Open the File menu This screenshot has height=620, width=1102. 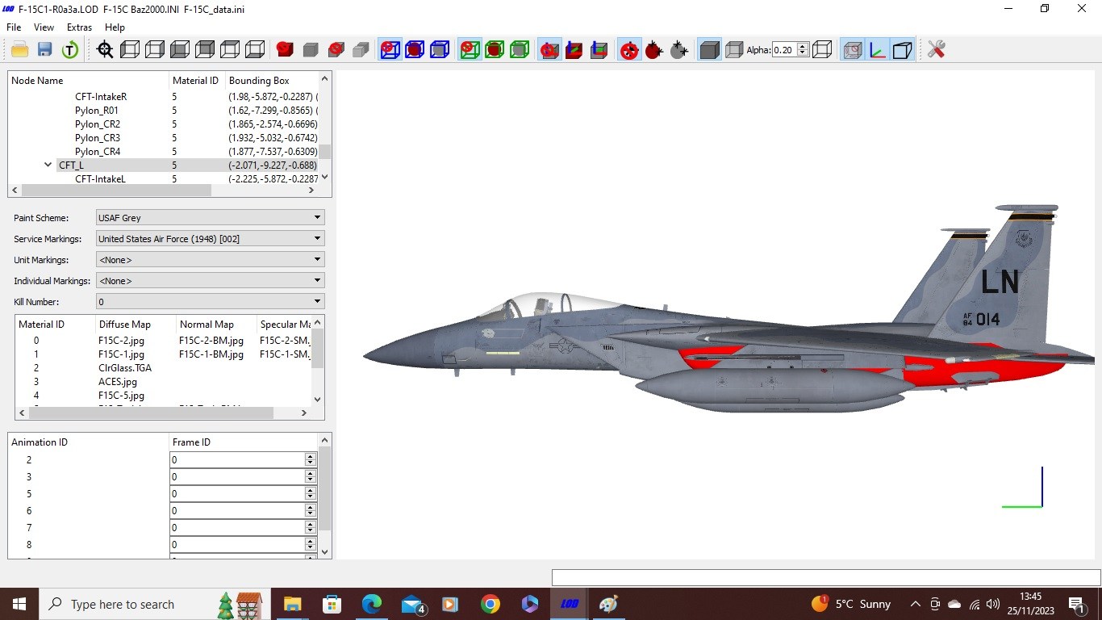(x=14, y=27)
